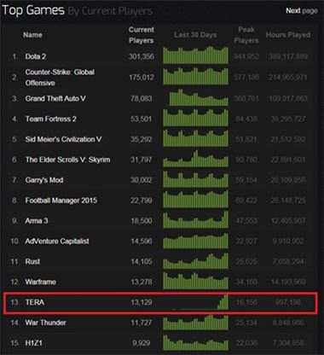Open the AdVenture Capitalist entry
This screenshot has width=324, height=355.
pos(57,242)
